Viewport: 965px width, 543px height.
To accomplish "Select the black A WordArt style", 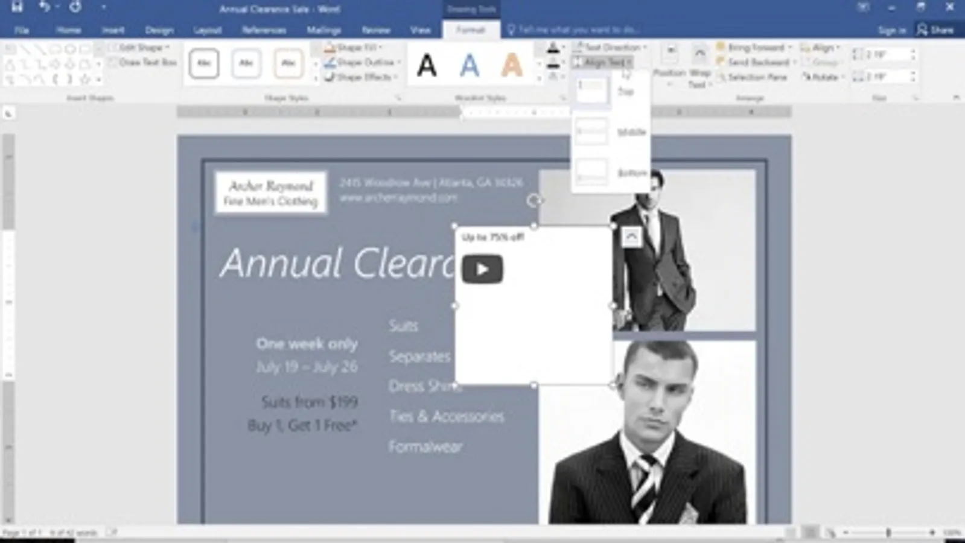I will click(x=427, y=65).
